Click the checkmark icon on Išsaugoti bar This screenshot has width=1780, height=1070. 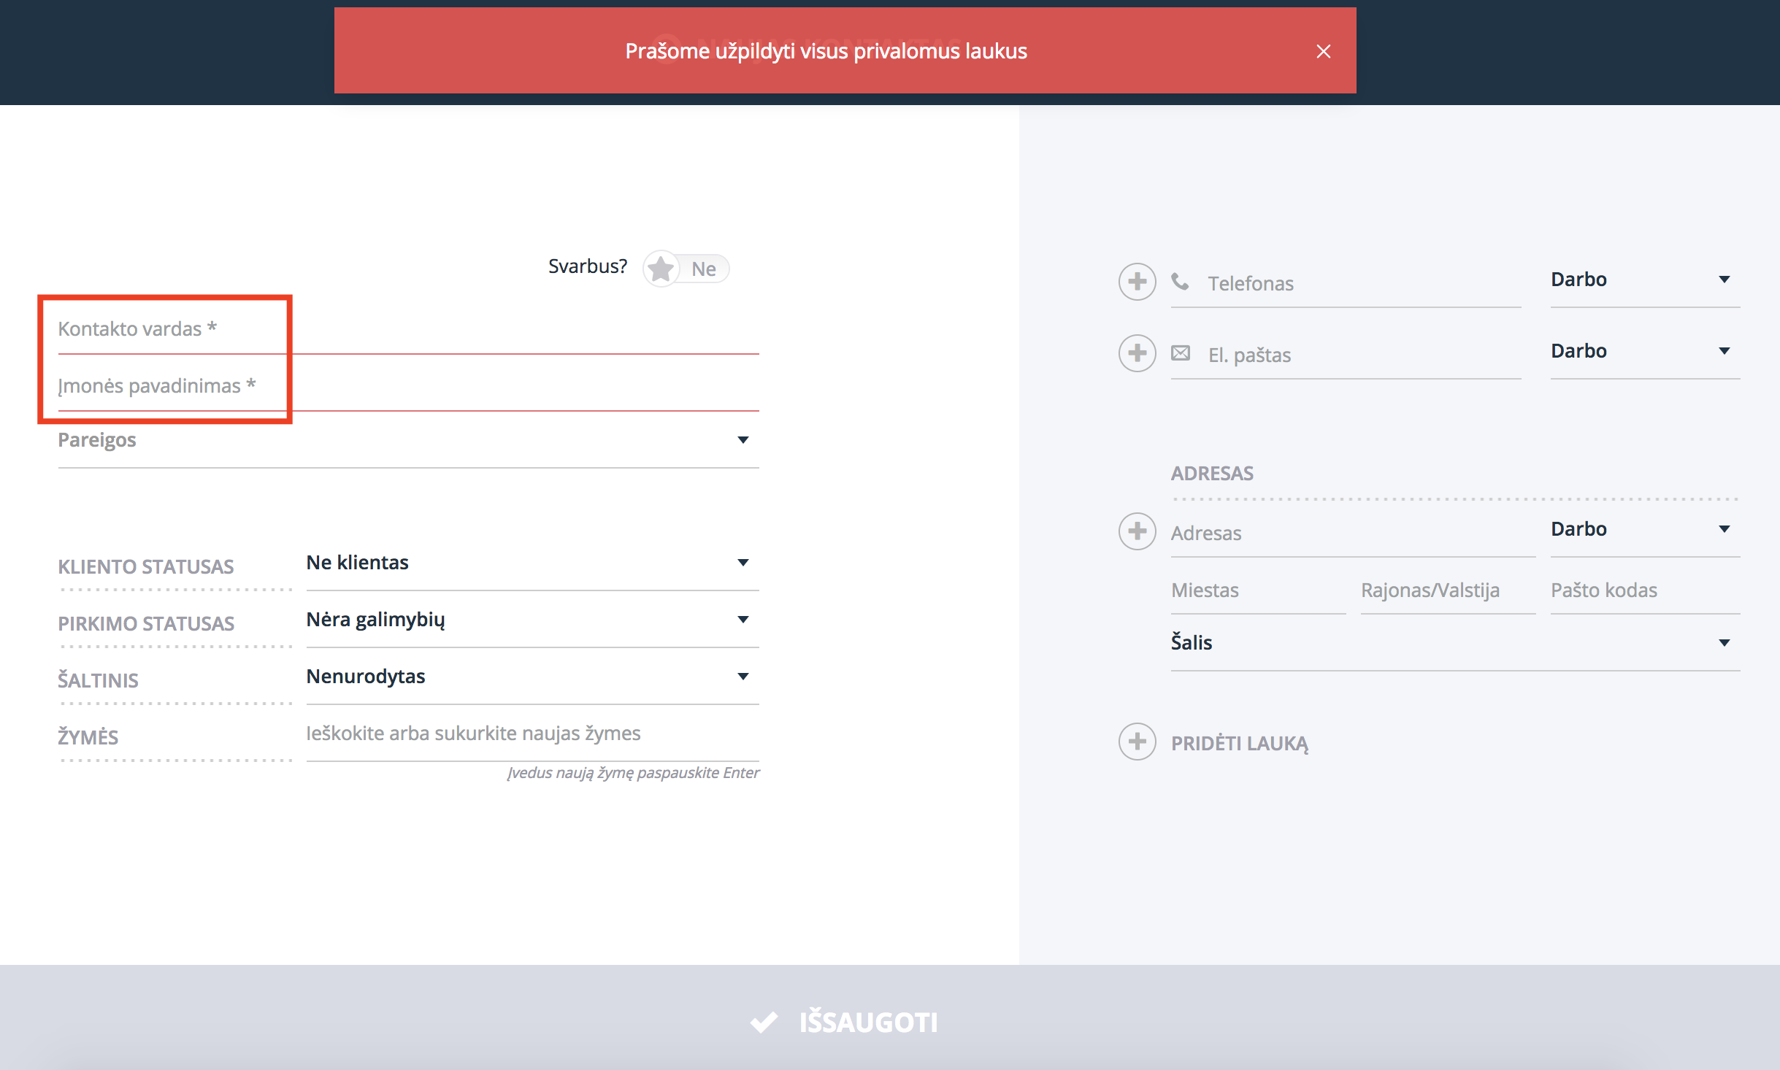[x=764, y=1022]
